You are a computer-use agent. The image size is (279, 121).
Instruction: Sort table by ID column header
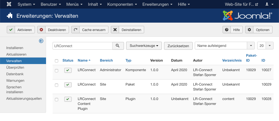click(x=263, y=60)
